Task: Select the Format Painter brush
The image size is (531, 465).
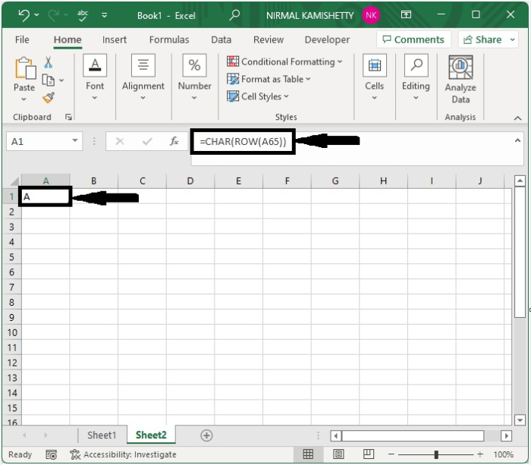Action: pyautogui.click(x=49, y=98)
